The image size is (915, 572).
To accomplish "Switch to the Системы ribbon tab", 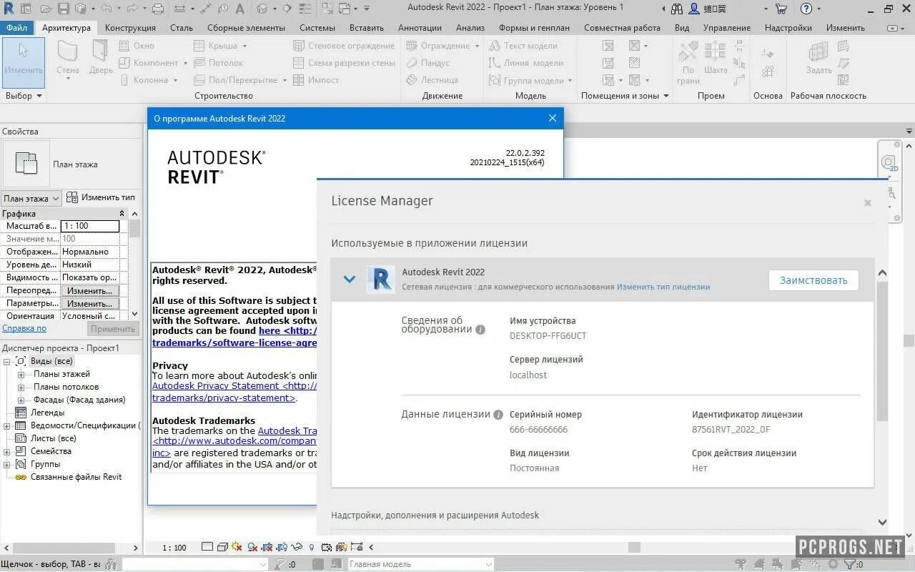I will pos(317,28).
